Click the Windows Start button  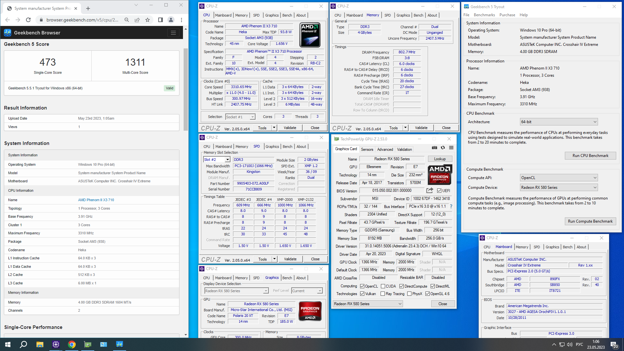tap(8, 344)
